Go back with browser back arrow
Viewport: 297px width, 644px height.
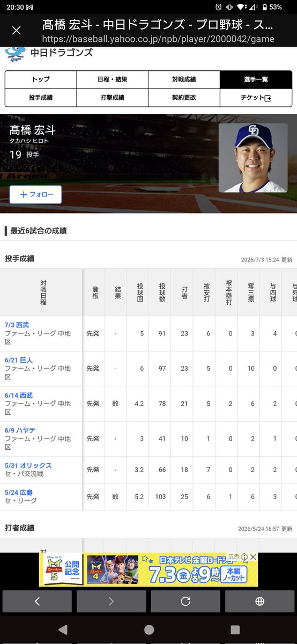pos(37,602)
